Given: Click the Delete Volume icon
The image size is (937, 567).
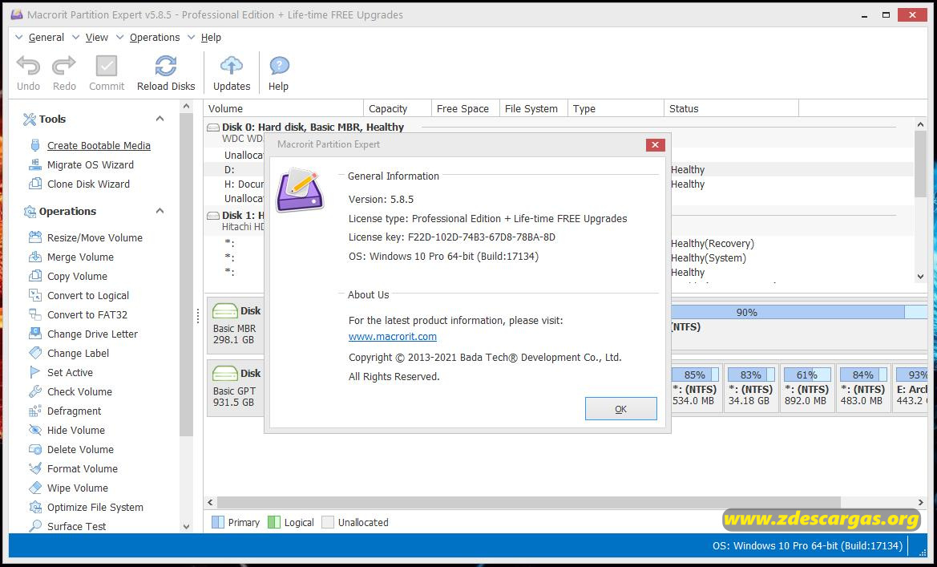Looking at the screenshot, I should [36, 449].
